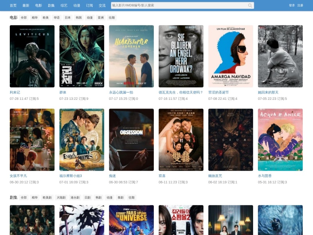The width and height of the screenshot is (313, 235).
Task: Filter series by 泰剧
Action: click(121, 197)
